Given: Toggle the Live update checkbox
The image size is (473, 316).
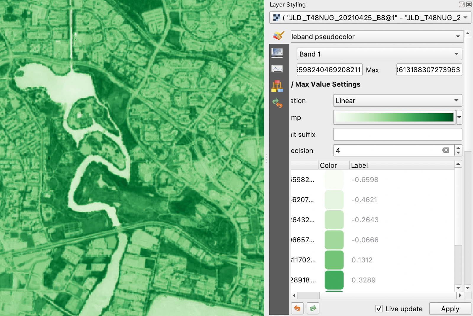Looking at the screenshot, I should pyautogui.click(x=379, y=309).
